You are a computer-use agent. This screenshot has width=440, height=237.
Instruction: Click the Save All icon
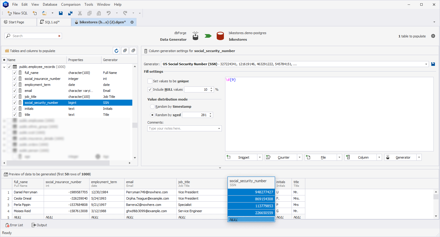[70, 13]
